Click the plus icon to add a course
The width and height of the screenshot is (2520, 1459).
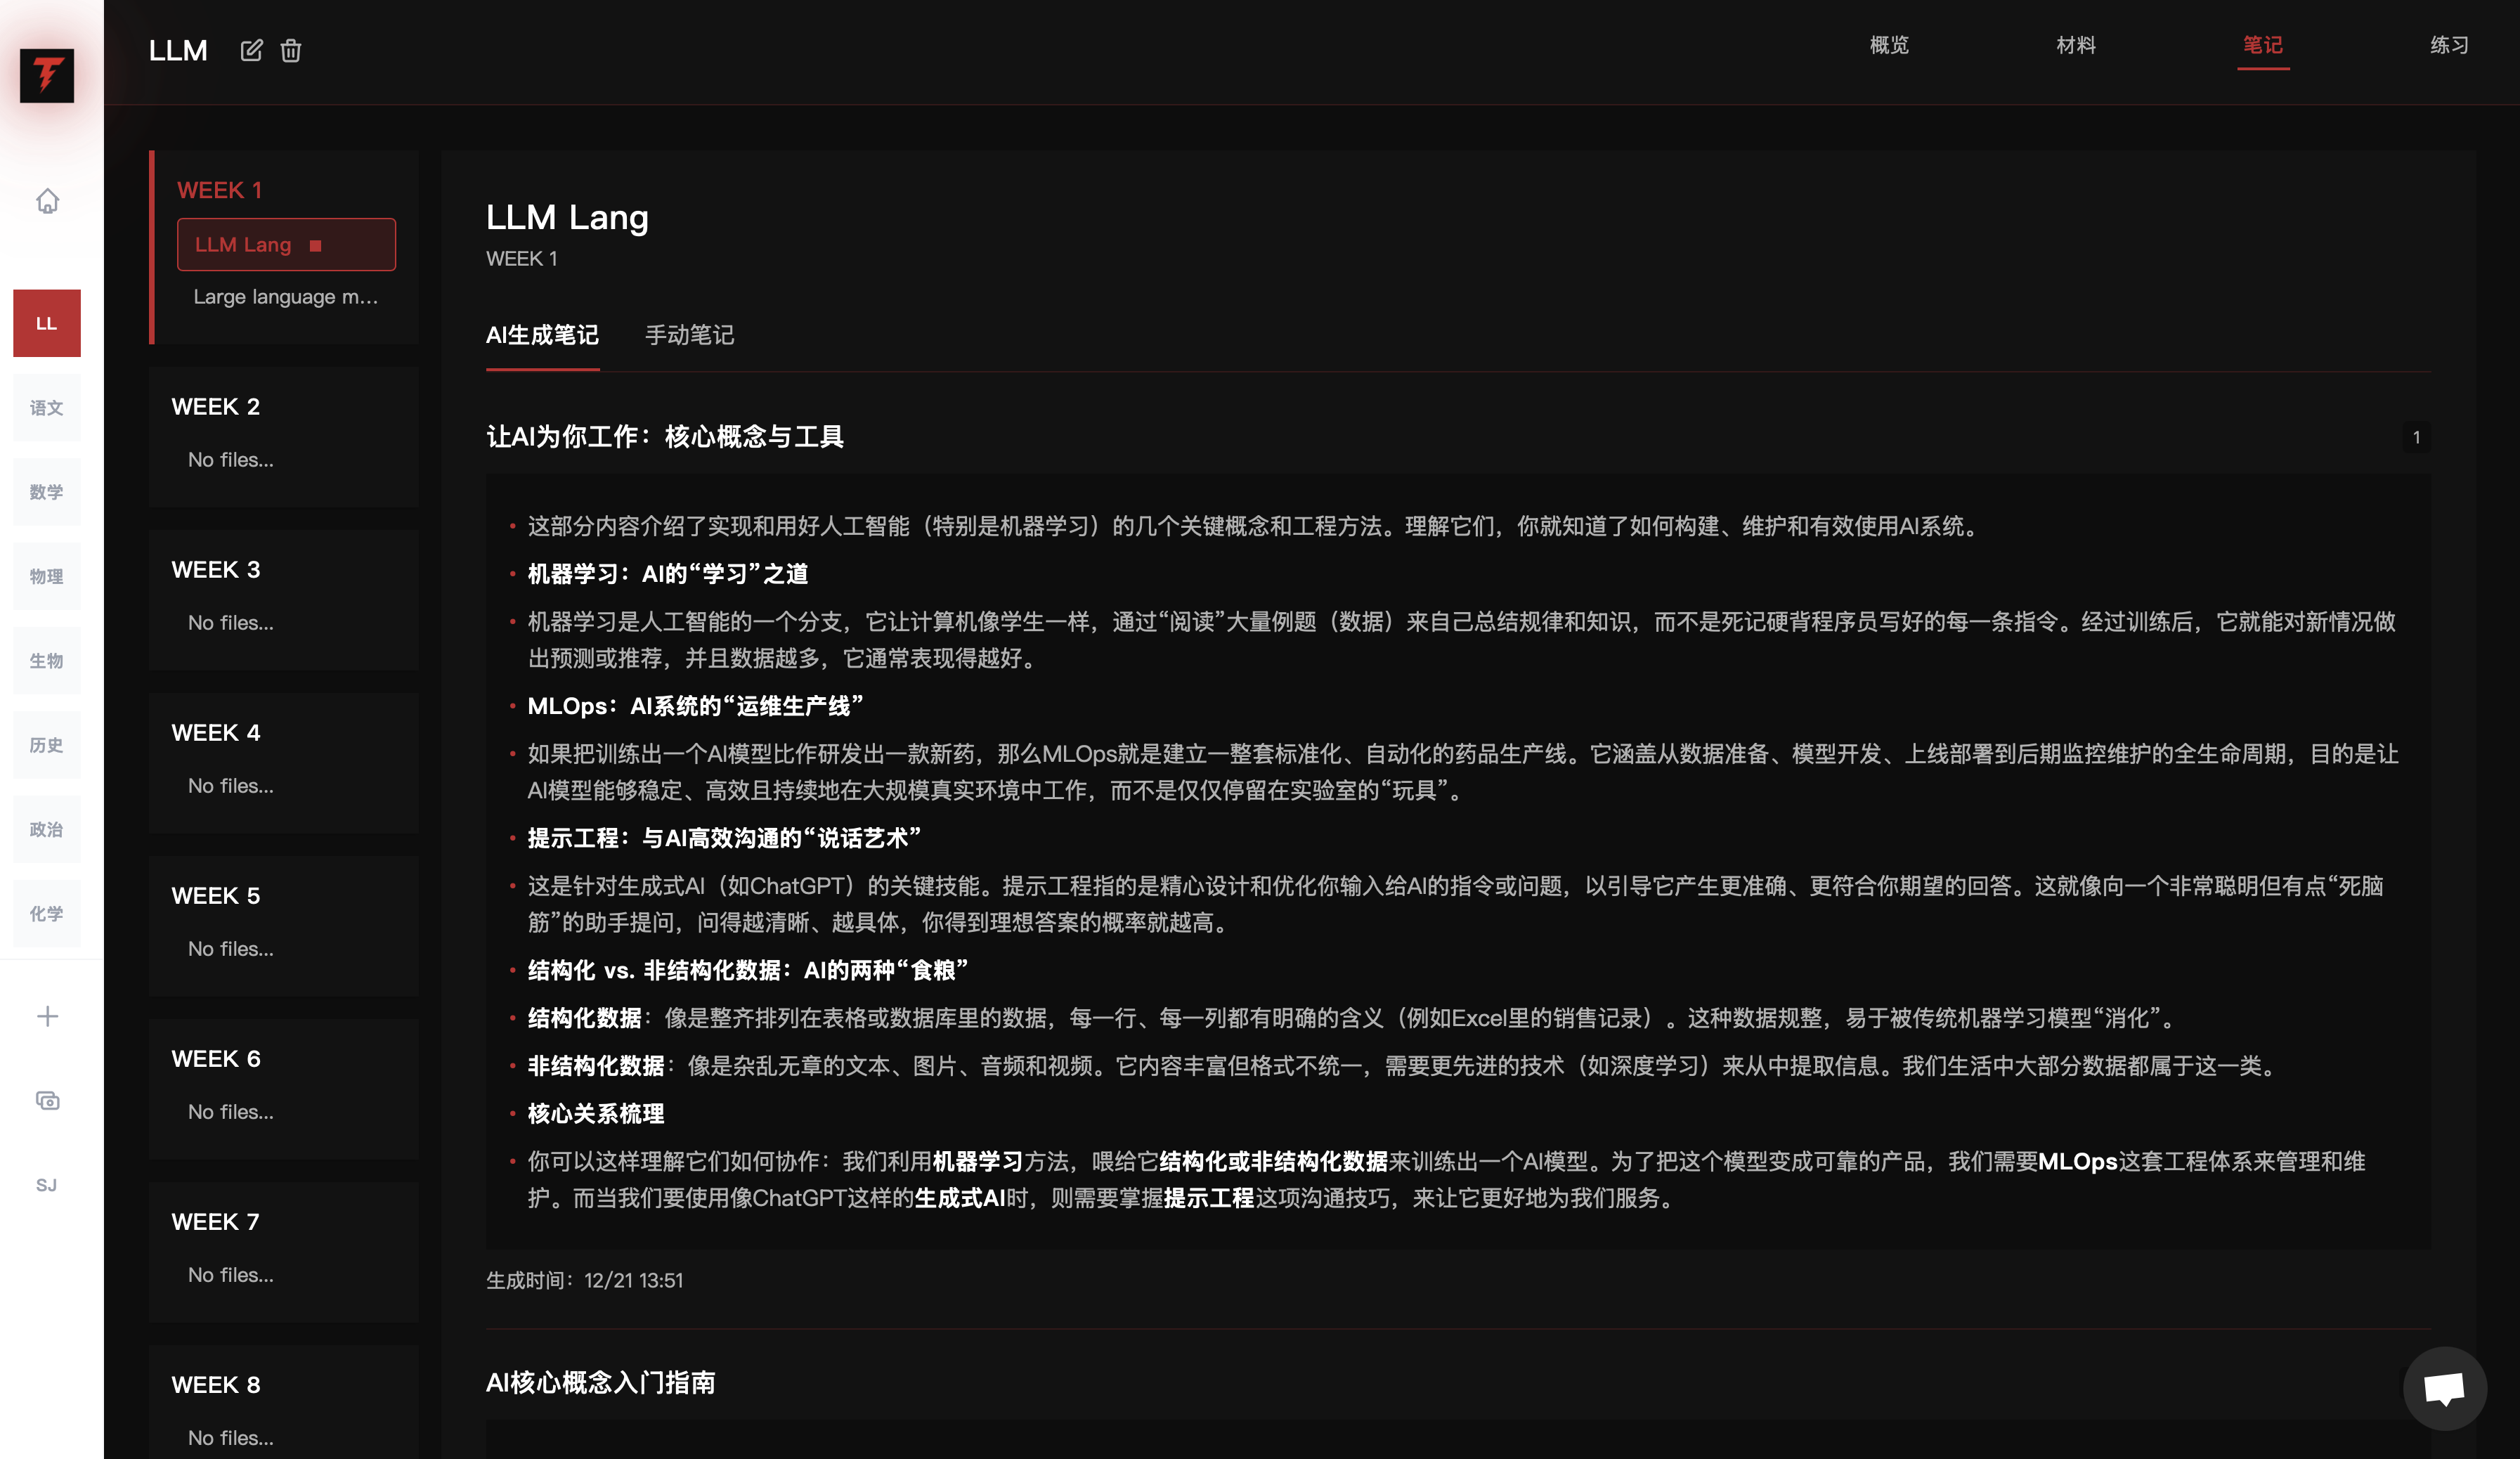coord(47,1016)
